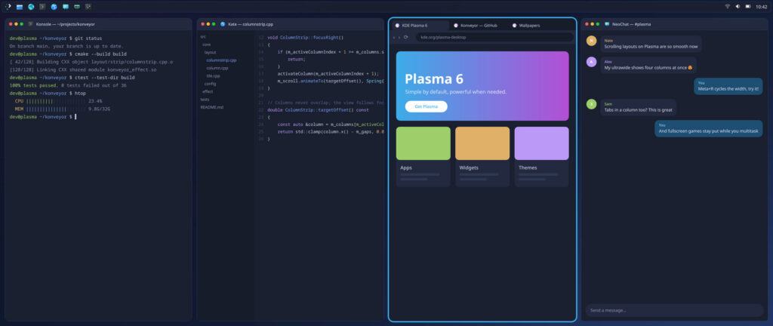Expand the tests folder in Kate's file tree
This screenshot has height=326, width=773.
[x=205, y=100]
